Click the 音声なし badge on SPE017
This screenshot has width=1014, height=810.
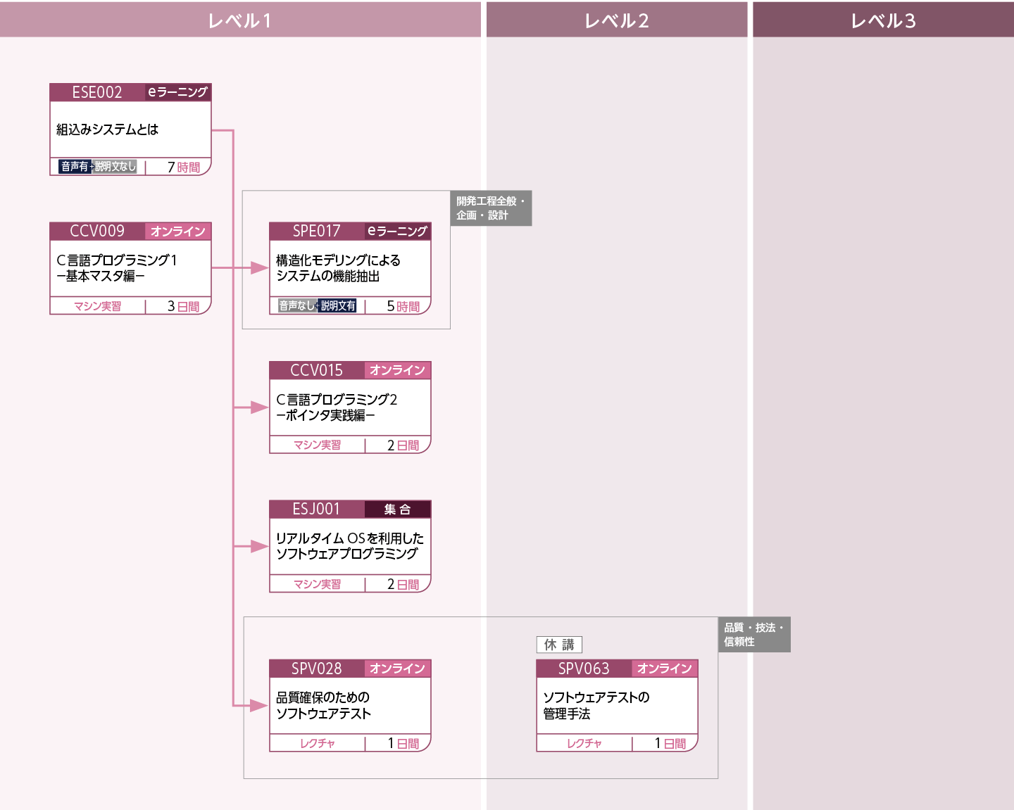coord(296,305)
